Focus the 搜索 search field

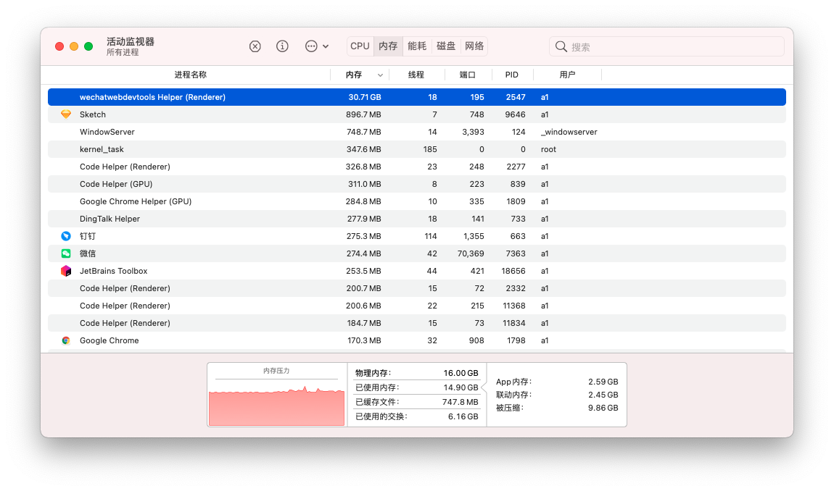667,47
